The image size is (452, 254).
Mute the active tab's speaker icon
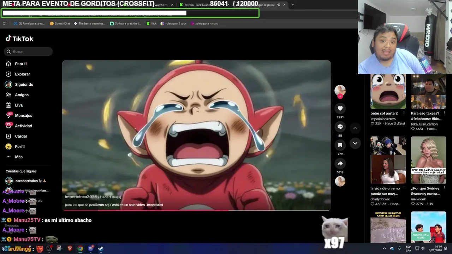pos(279,5)
